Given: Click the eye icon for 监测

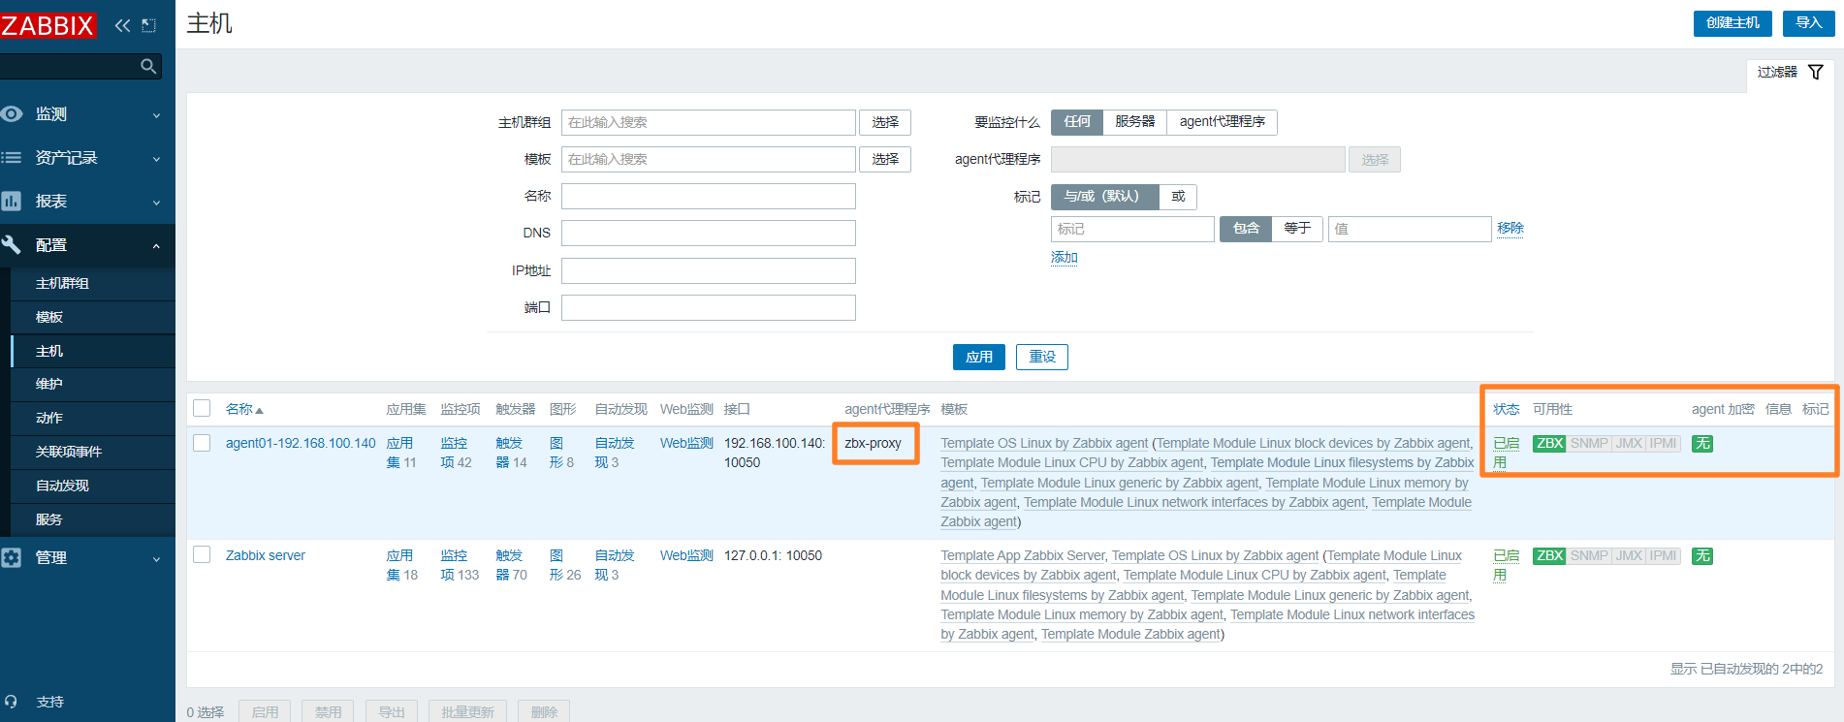Looking at the screenshot, I should (x=12, y=114).
